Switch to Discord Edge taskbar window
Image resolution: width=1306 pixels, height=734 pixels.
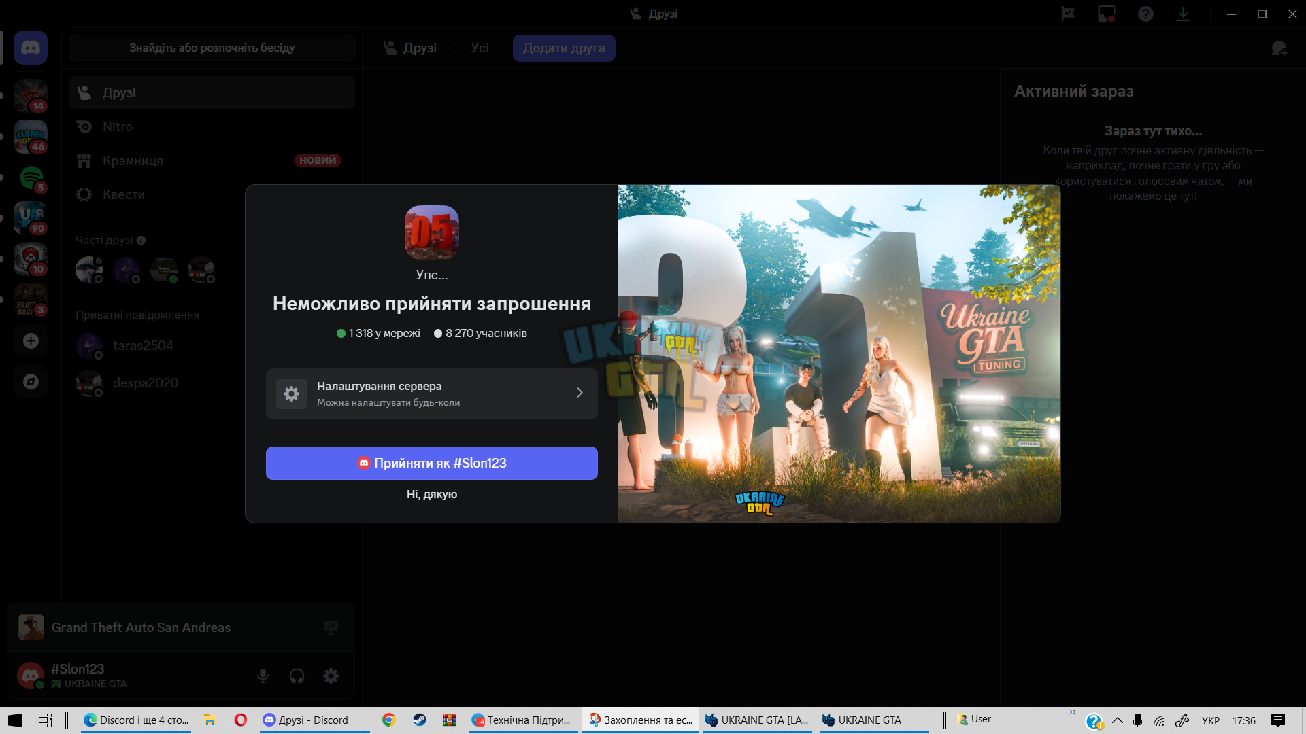tap(136, 720)
